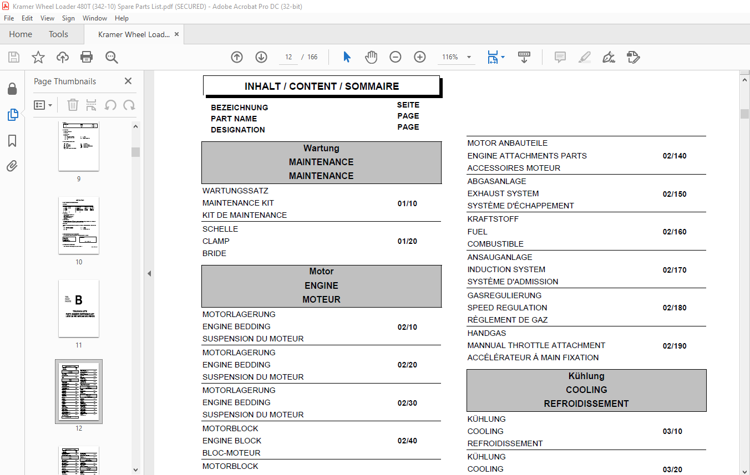The image size is (750, 475).
Task: Open the Edit menu
Action: pos(27,18)
